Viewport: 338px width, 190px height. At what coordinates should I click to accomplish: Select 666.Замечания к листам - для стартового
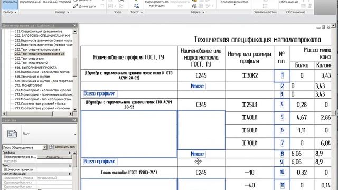pos(43,81)
